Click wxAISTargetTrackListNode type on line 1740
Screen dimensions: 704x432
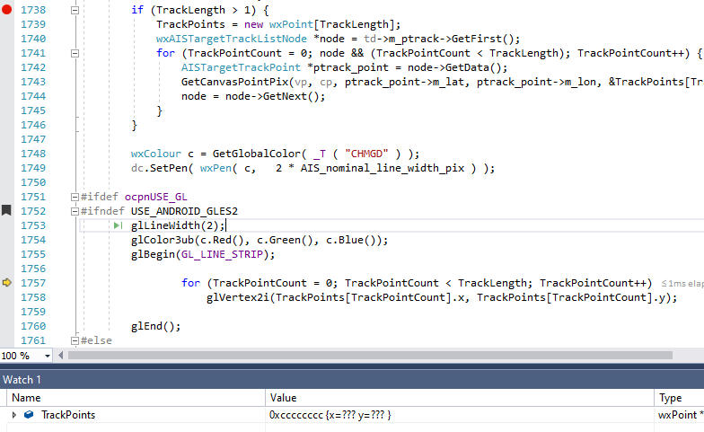[232, 39]
